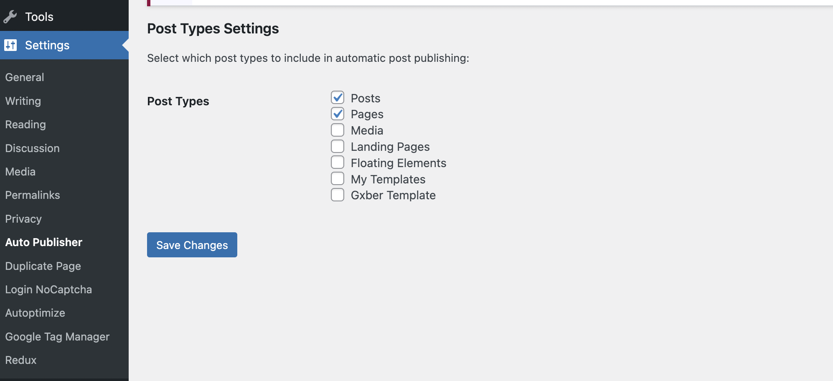This screenshot has width=833, height=381.
Task: Uncheck the Posts checkbox
Action: (338, 98)
